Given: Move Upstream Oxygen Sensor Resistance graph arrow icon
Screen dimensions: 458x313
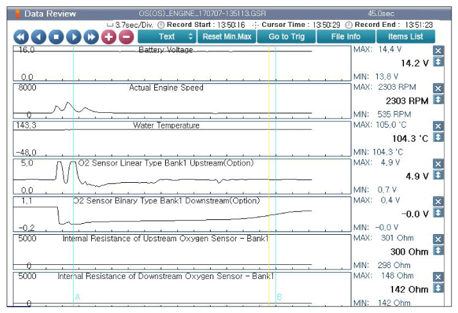Looking at the screenshot, I should click(438, 250).
